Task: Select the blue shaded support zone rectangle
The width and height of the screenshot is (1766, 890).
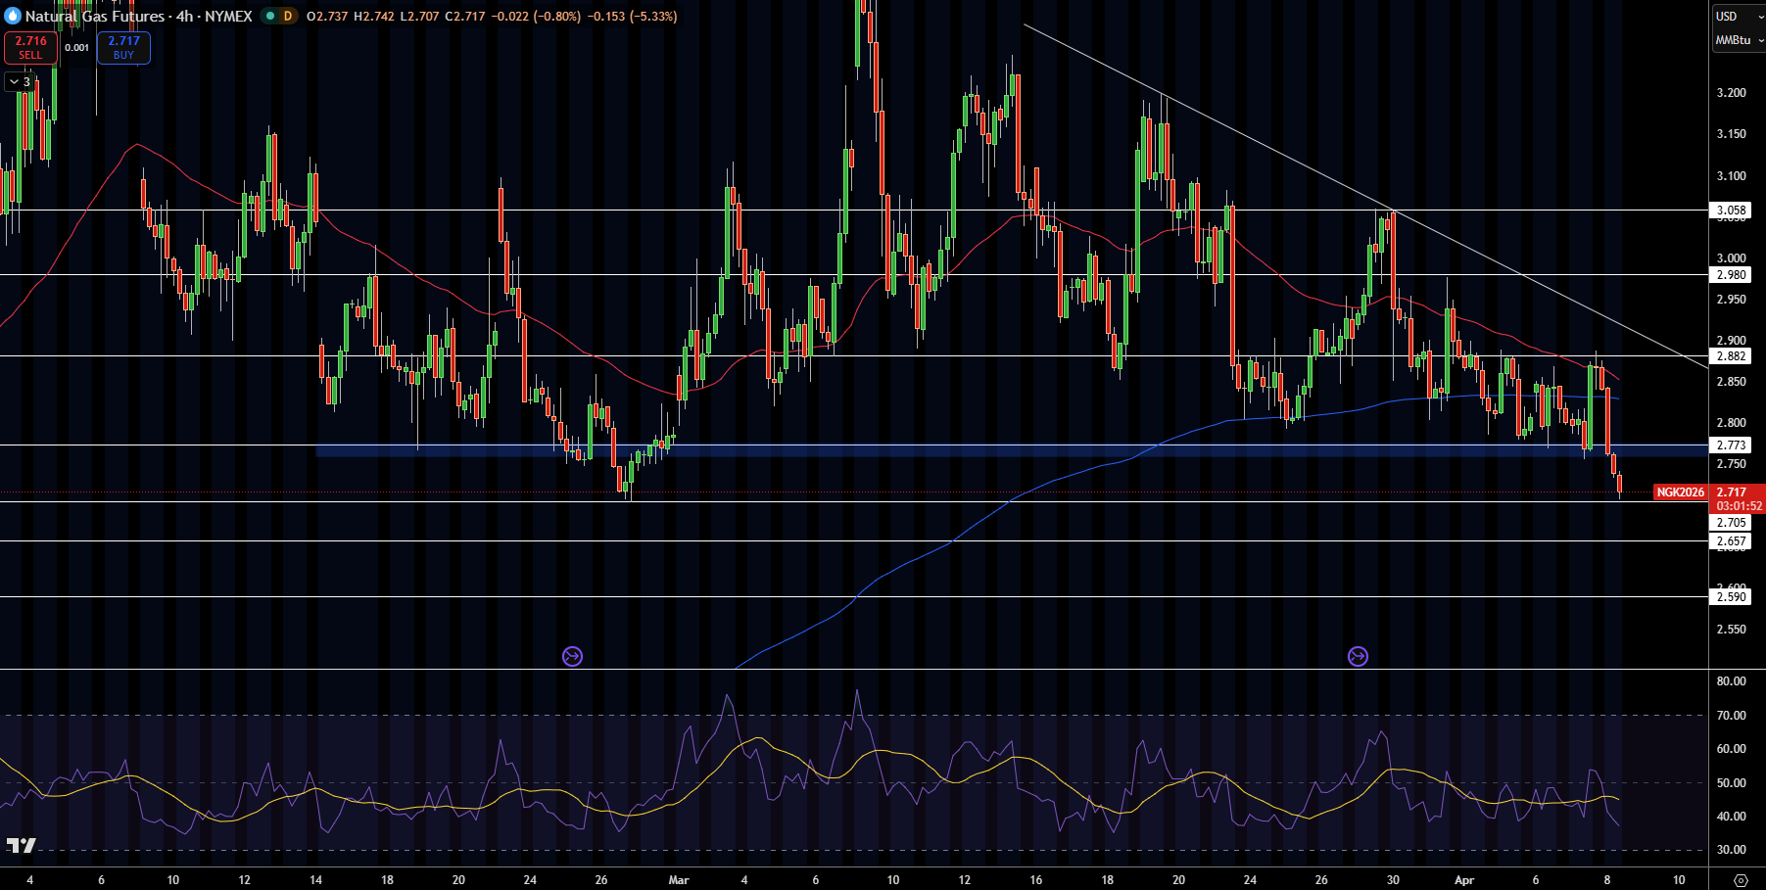Action: pyautogui.click(x=1011, y=451)
